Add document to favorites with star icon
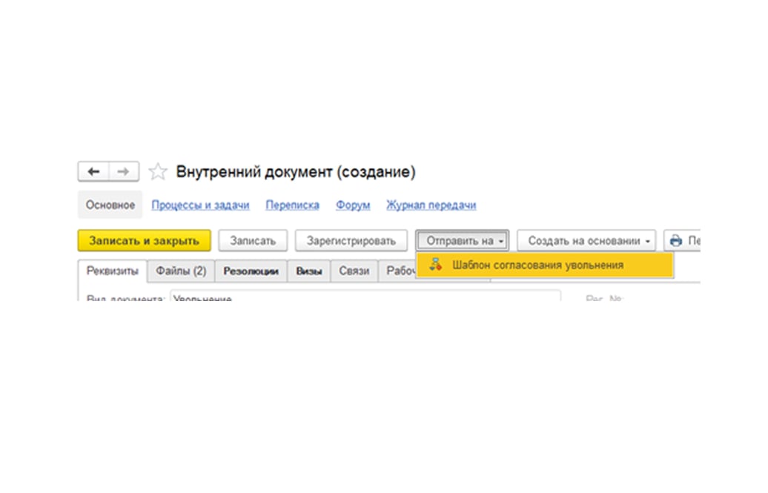Screen dimensions: 768x493 point(158,173)
